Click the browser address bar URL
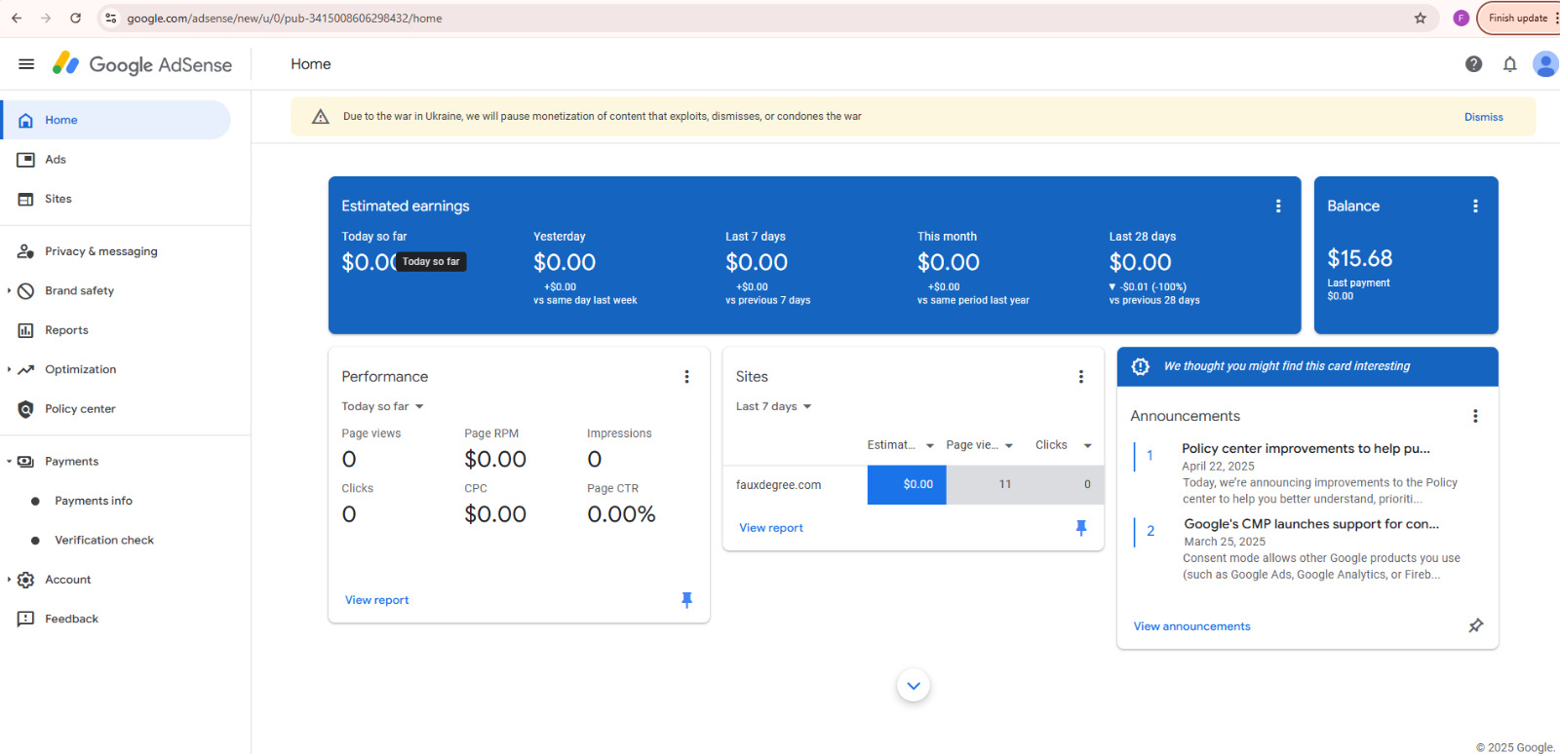Screen dimensions: 1560x754 (x=284, y=19)
